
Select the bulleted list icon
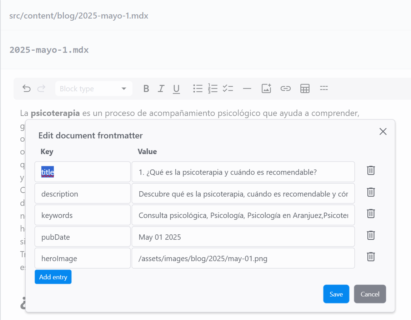[198, 88]
